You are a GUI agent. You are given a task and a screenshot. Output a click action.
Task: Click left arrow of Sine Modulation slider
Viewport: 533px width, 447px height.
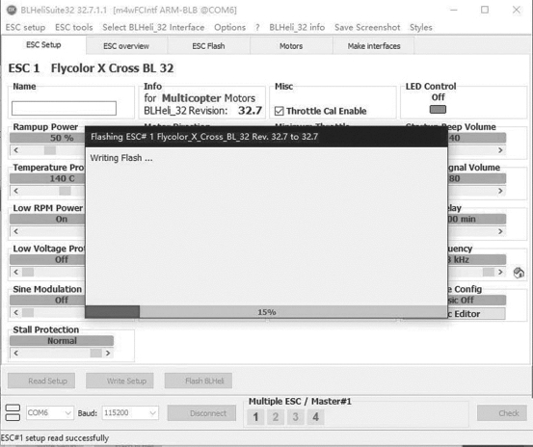coord(16,312)
